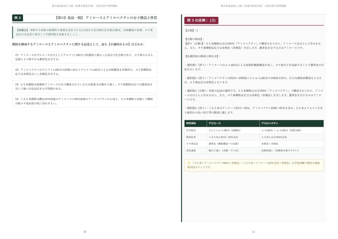Screen dimensions: 338x239
Task: Click the cell 濃青色（螺旋構造への包接）
Action: (x=233, y=144)
